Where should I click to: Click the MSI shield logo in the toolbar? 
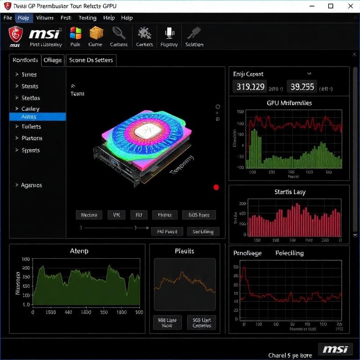click(x=14, y=35)
